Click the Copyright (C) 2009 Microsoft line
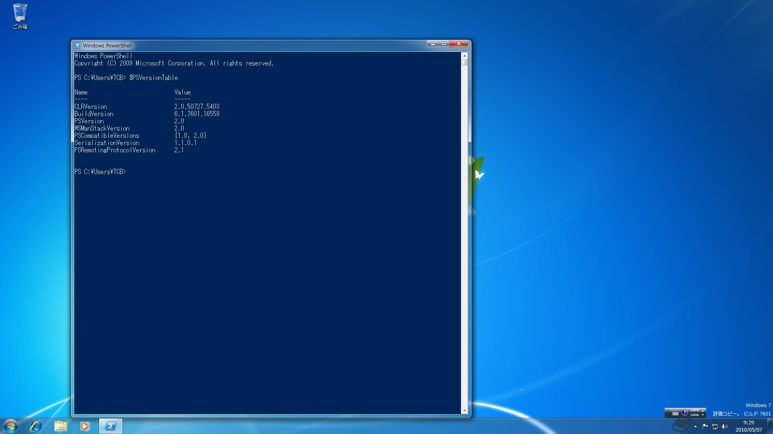The height and width of the screenshot is (434, 773). [174, 63]
